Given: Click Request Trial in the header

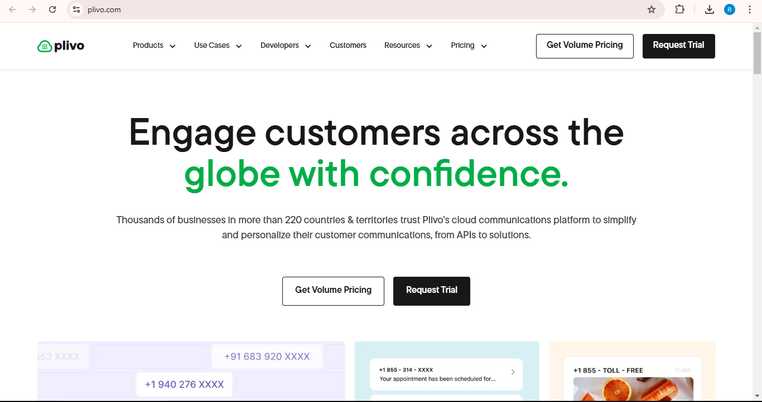Looking at the screenshot, I should (678, 46).
